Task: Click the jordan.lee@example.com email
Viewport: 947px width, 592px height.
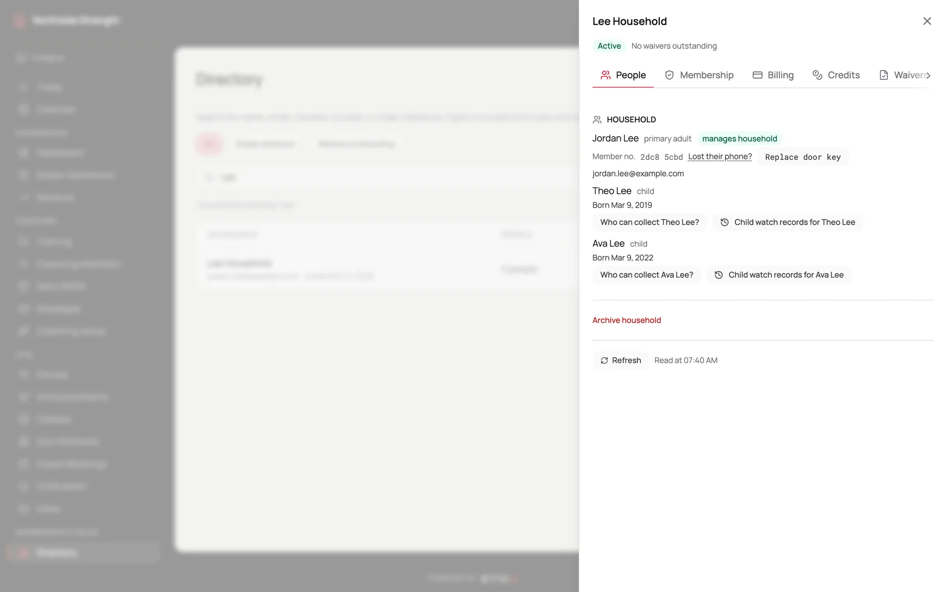Action: pyautogui.click(x=638, y=174)
